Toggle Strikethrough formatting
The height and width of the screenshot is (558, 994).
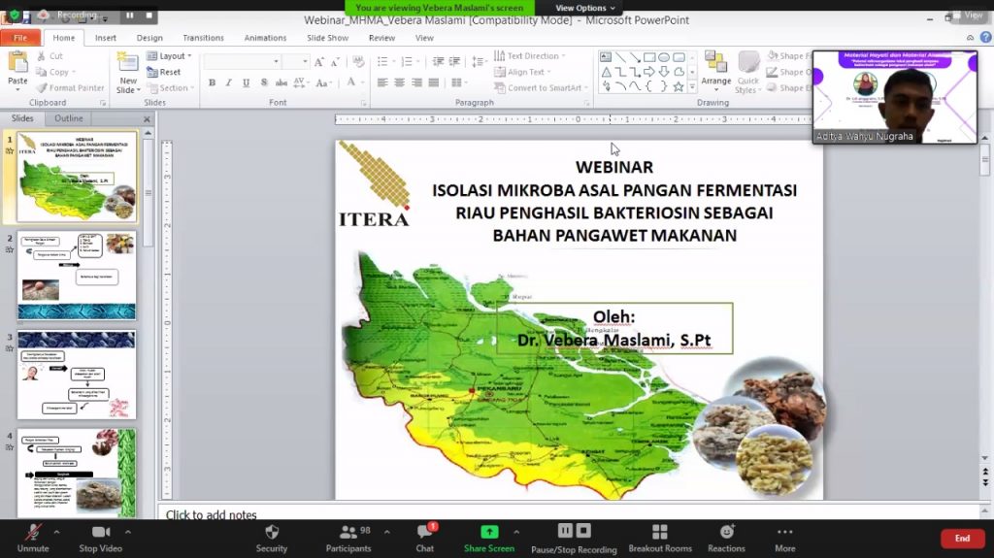click(x=281, y=82)
